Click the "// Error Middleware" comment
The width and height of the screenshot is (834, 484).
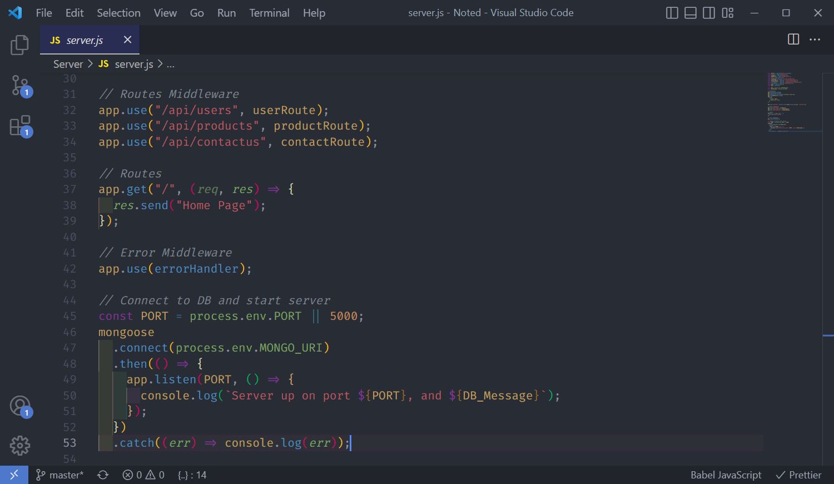[x=165, y=253]
